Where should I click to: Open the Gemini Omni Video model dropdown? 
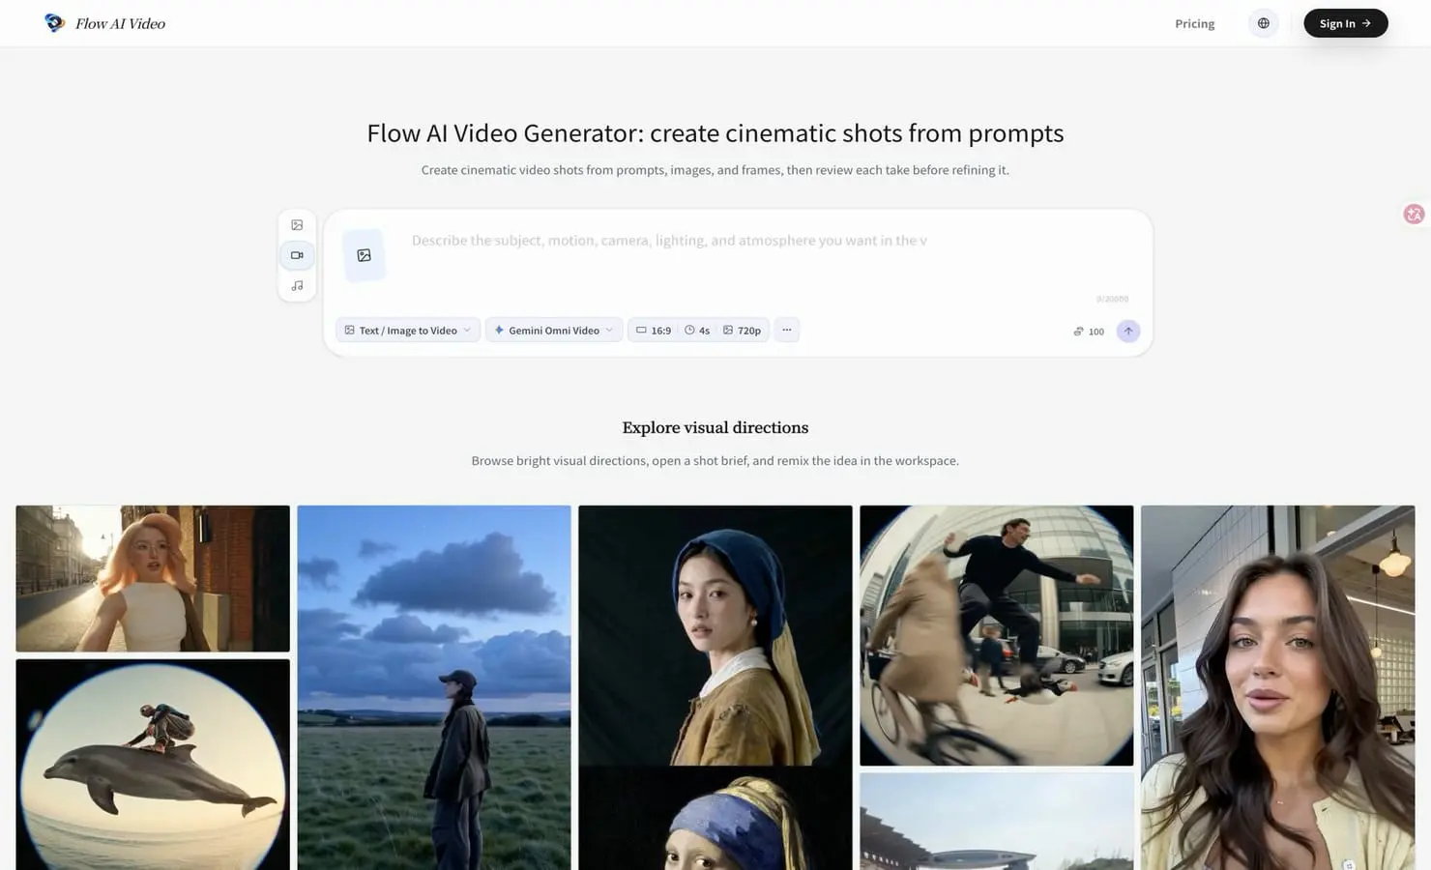pos(554,330)
